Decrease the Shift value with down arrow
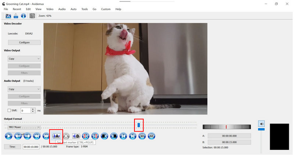 (33, 112)
